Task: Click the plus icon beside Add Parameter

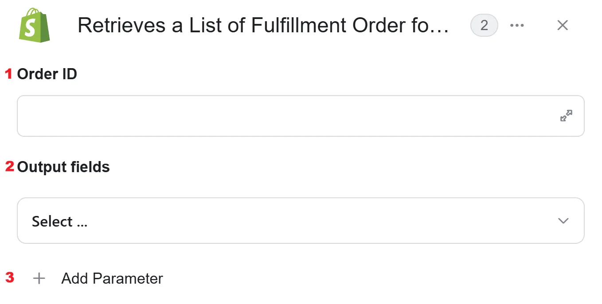Action: [39, 278]
